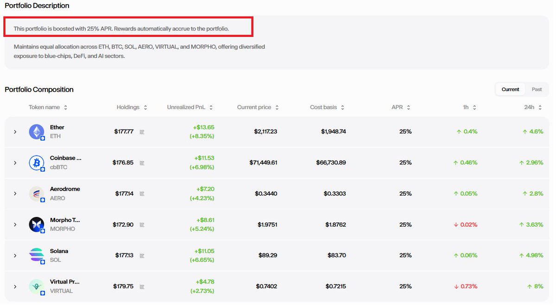The height and width of the screenshot is (308, 556).
Task: Click the Ether token name
Action: click(57, 127)
